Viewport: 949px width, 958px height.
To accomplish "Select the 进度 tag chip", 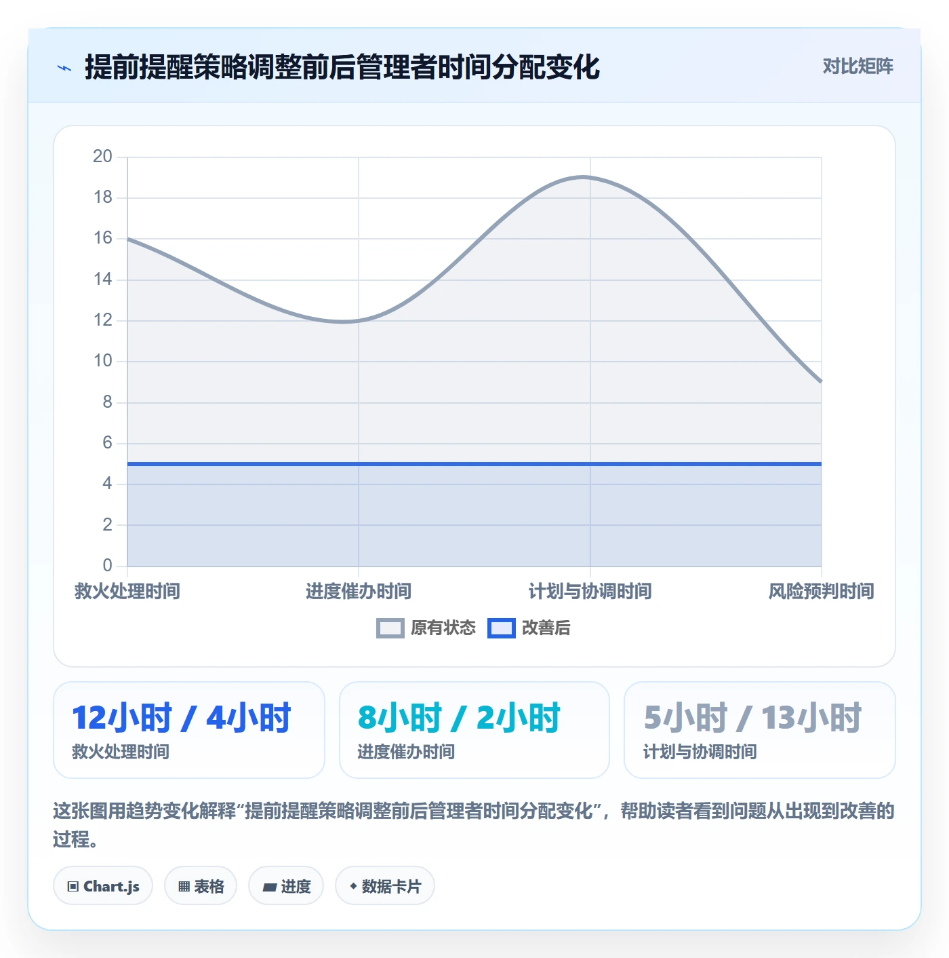I will tap(286, 886).
